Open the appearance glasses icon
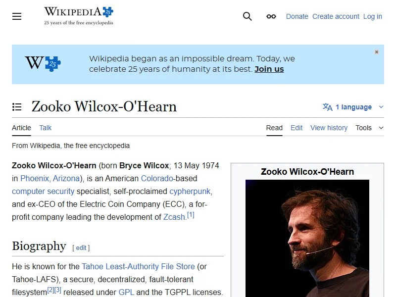The width and height of the screenshot is (396, 297). 271,16
